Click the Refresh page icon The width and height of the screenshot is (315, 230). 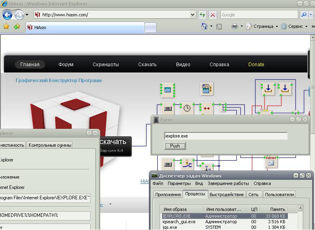pyautogui.click(x=202, y=15)
